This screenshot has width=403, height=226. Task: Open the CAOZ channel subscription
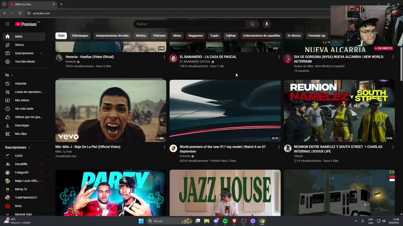point(24,156)
